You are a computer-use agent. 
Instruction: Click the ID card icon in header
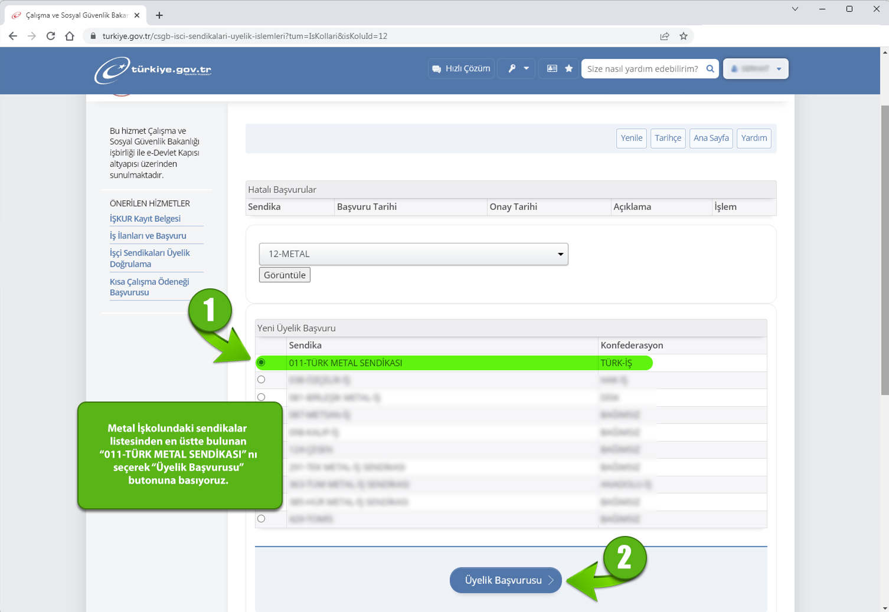click(x=552, y=68)
